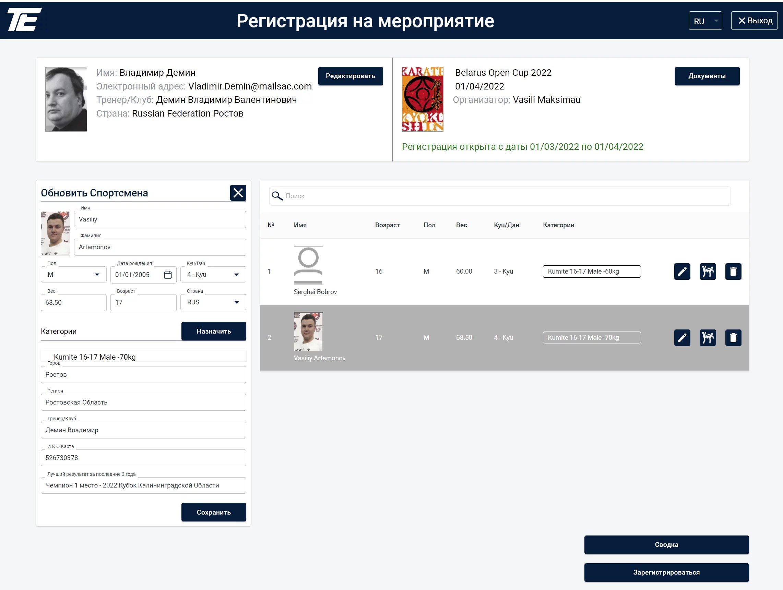
Task: Click the Редактировать button
Action: (x=351, y=76)
